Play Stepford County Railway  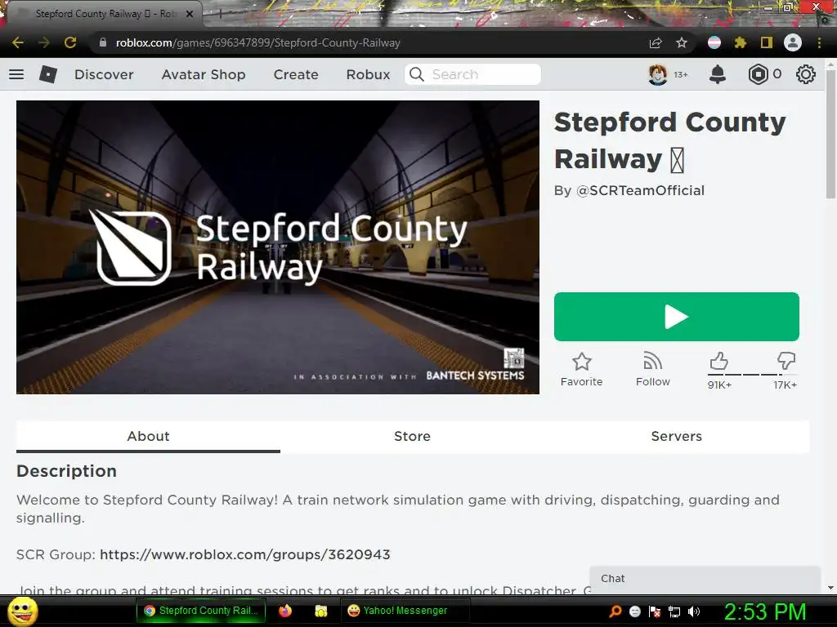click(676, 316)
